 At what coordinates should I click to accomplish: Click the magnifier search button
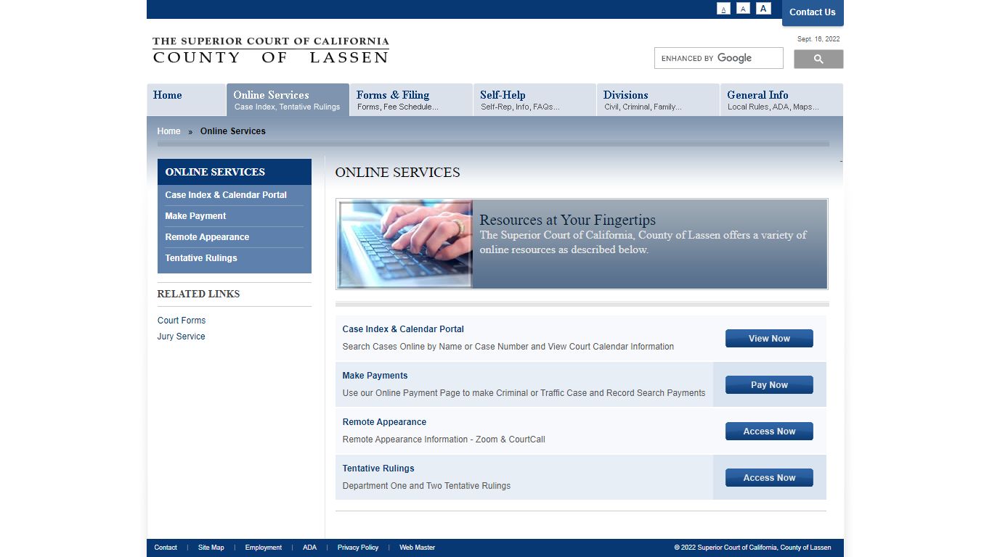[x=818, y=59]
